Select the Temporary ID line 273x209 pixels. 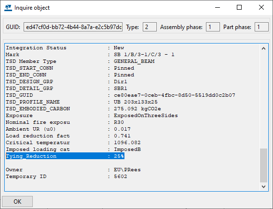click(x=67, y=177)
